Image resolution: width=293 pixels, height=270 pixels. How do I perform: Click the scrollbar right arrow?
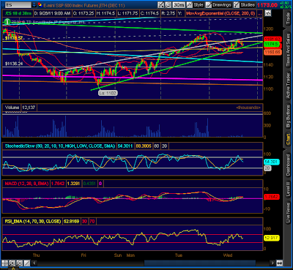point(272,263)
